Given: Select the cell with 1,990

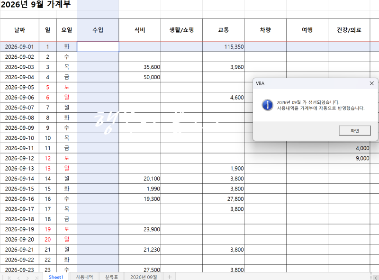Looking at the screenshot, I should [x=140, y=189].
